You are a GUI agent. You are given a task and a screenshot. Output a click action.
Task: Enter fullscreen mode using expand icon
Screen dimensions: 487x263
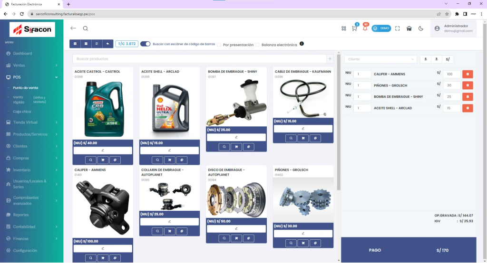click(x=398, y=28)
